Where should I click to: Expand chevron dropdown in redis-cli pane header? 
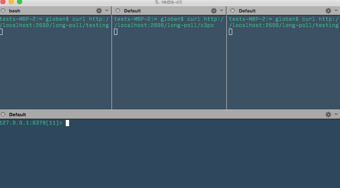[336, 114]
